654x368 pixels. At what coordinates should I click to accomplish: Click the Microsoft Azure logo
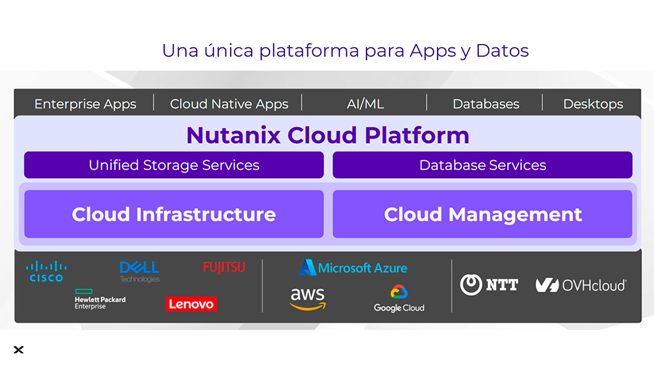point(353,268)
